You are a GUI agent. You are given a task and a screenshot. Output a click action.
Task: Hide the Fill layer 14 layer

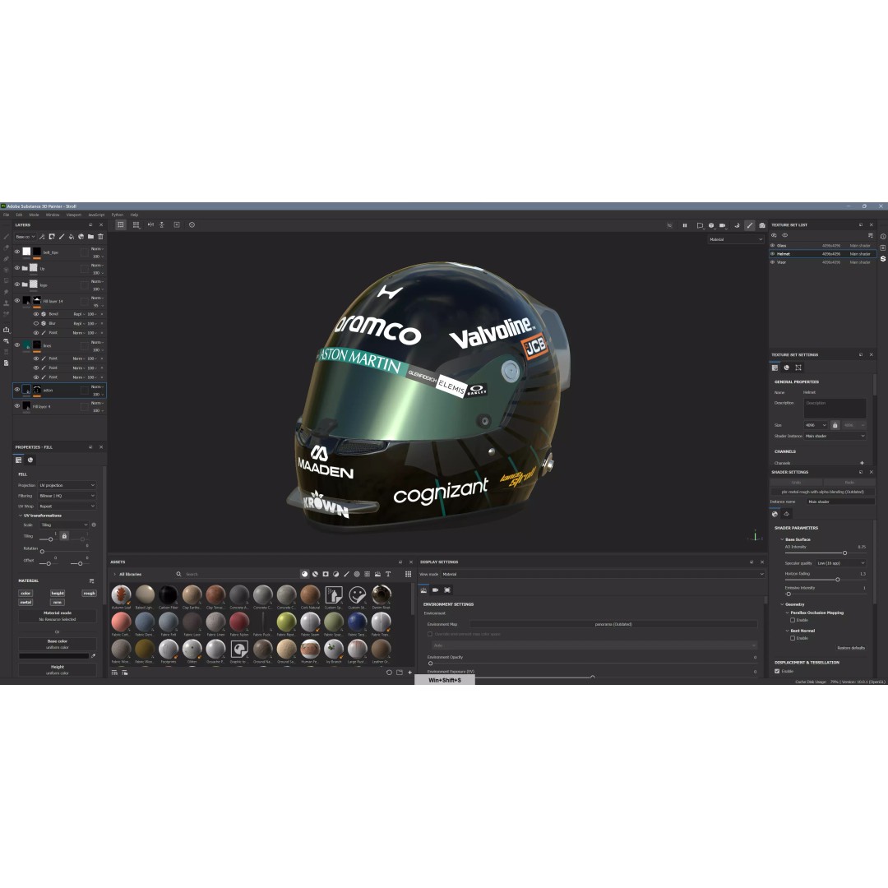tap(17, 301)
